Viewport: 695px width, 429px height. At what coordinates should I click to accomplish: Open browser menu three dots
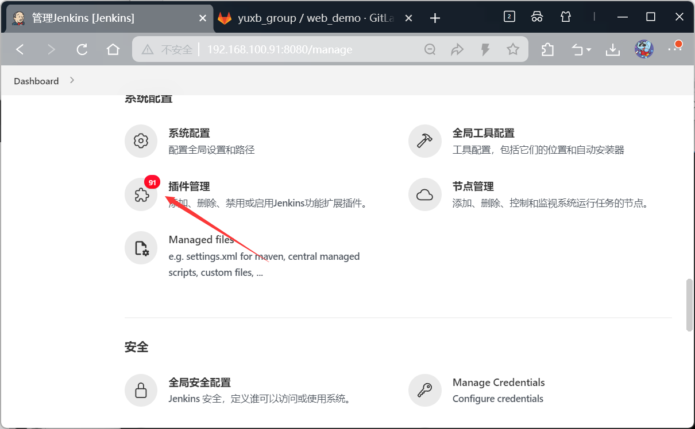coord(674,49)
